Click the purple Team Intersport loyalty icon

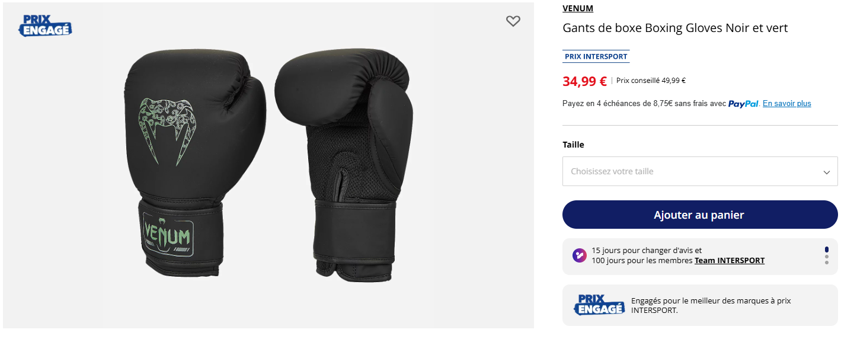(580, 255)
